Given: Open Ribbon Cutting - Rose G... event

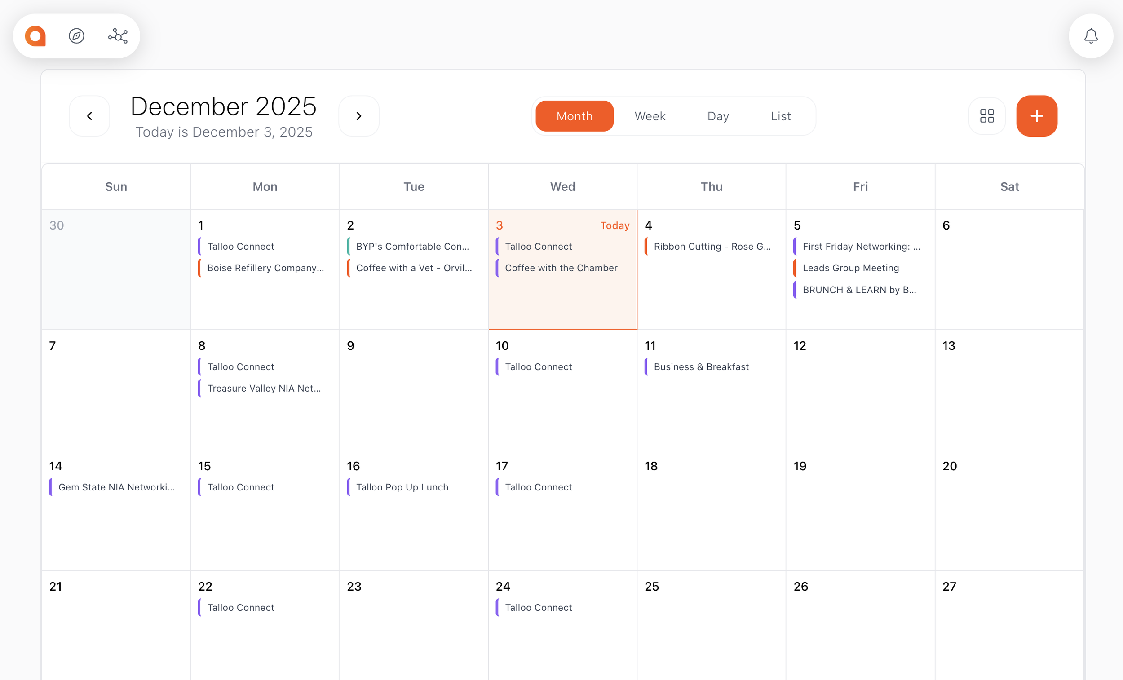Looking at the screenshot, I should coord(712,247).
